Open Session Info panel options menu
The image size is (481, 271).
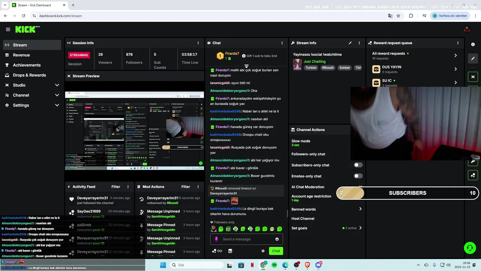click(x=198, y=43)
